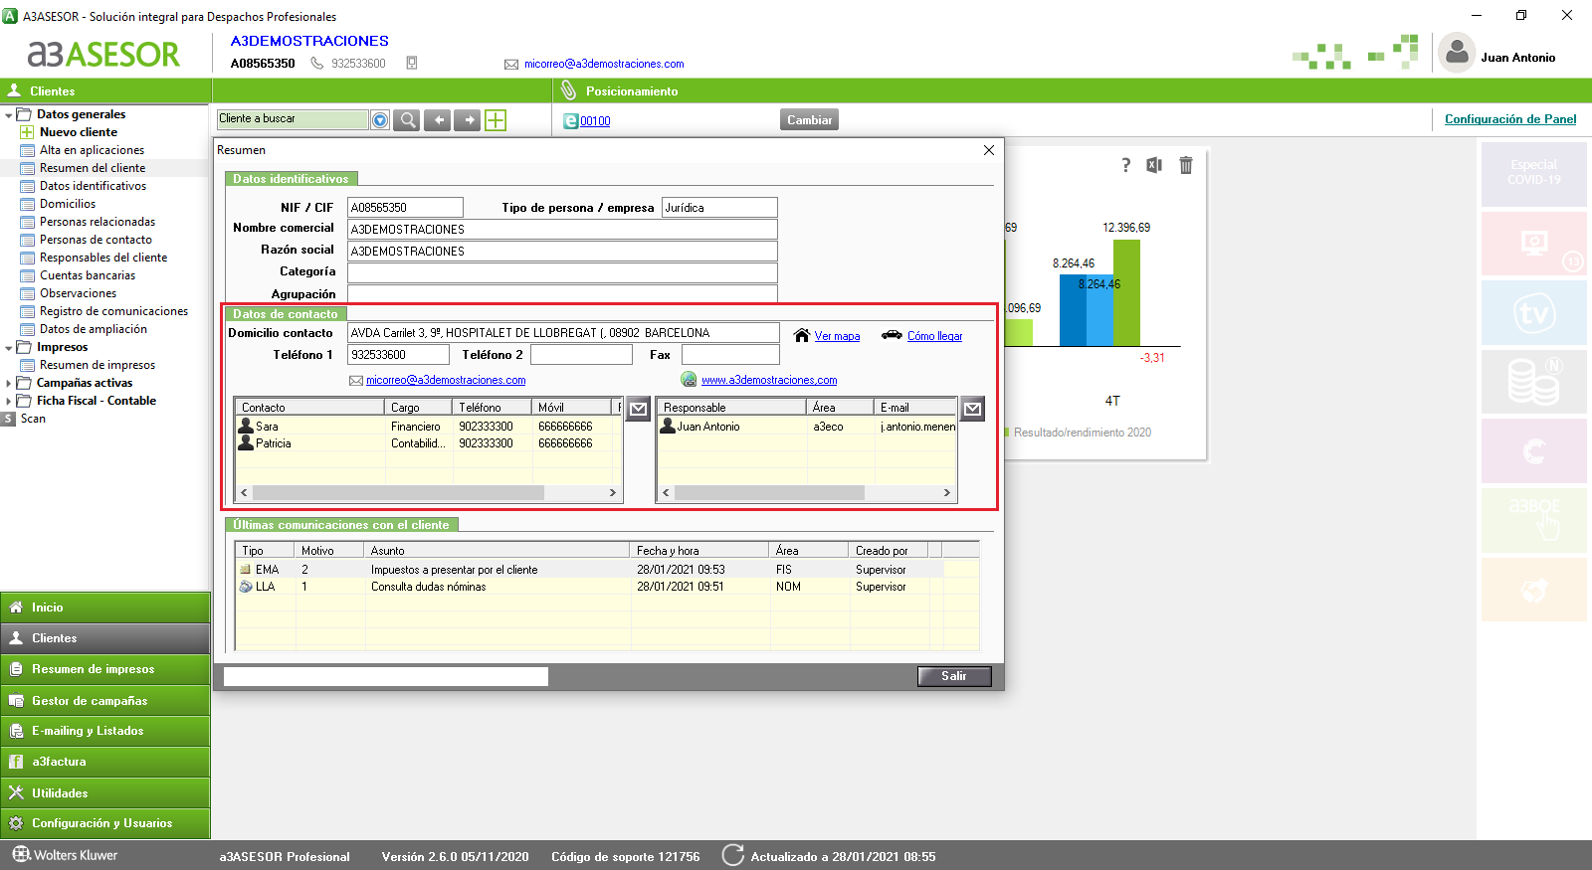Viewport: 1592px width, 870px height.
Task: Select Scan in the tree
Action: 33,419
